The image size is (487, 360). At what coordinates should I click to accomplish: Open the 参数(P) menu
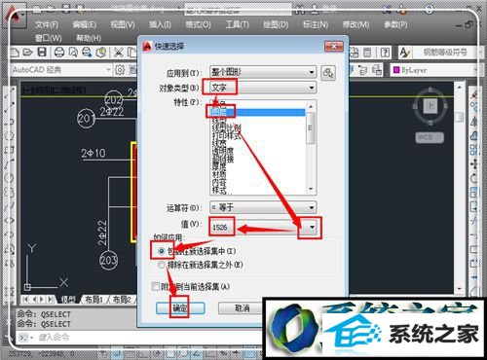pos(395,24)
